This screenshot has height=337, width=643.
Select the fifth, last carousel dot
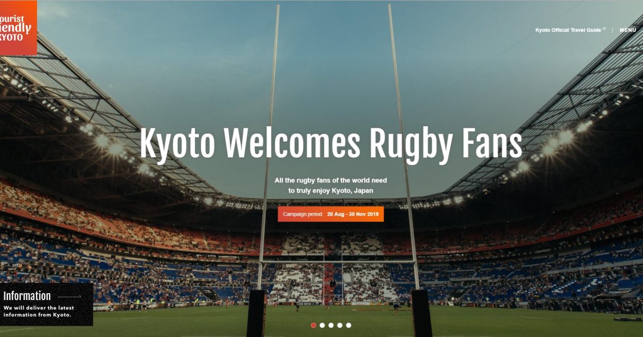point(349,325)
